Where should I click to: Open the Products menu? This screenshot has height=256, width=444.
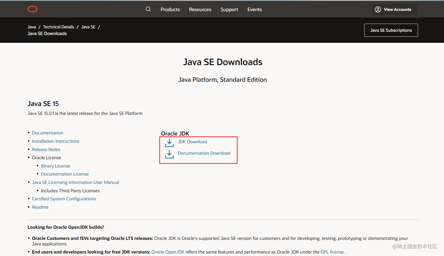click(x=170, y=9)
